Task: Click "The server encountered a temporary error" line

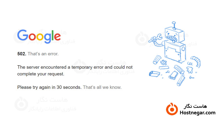Action: click(x=75, y=67)
